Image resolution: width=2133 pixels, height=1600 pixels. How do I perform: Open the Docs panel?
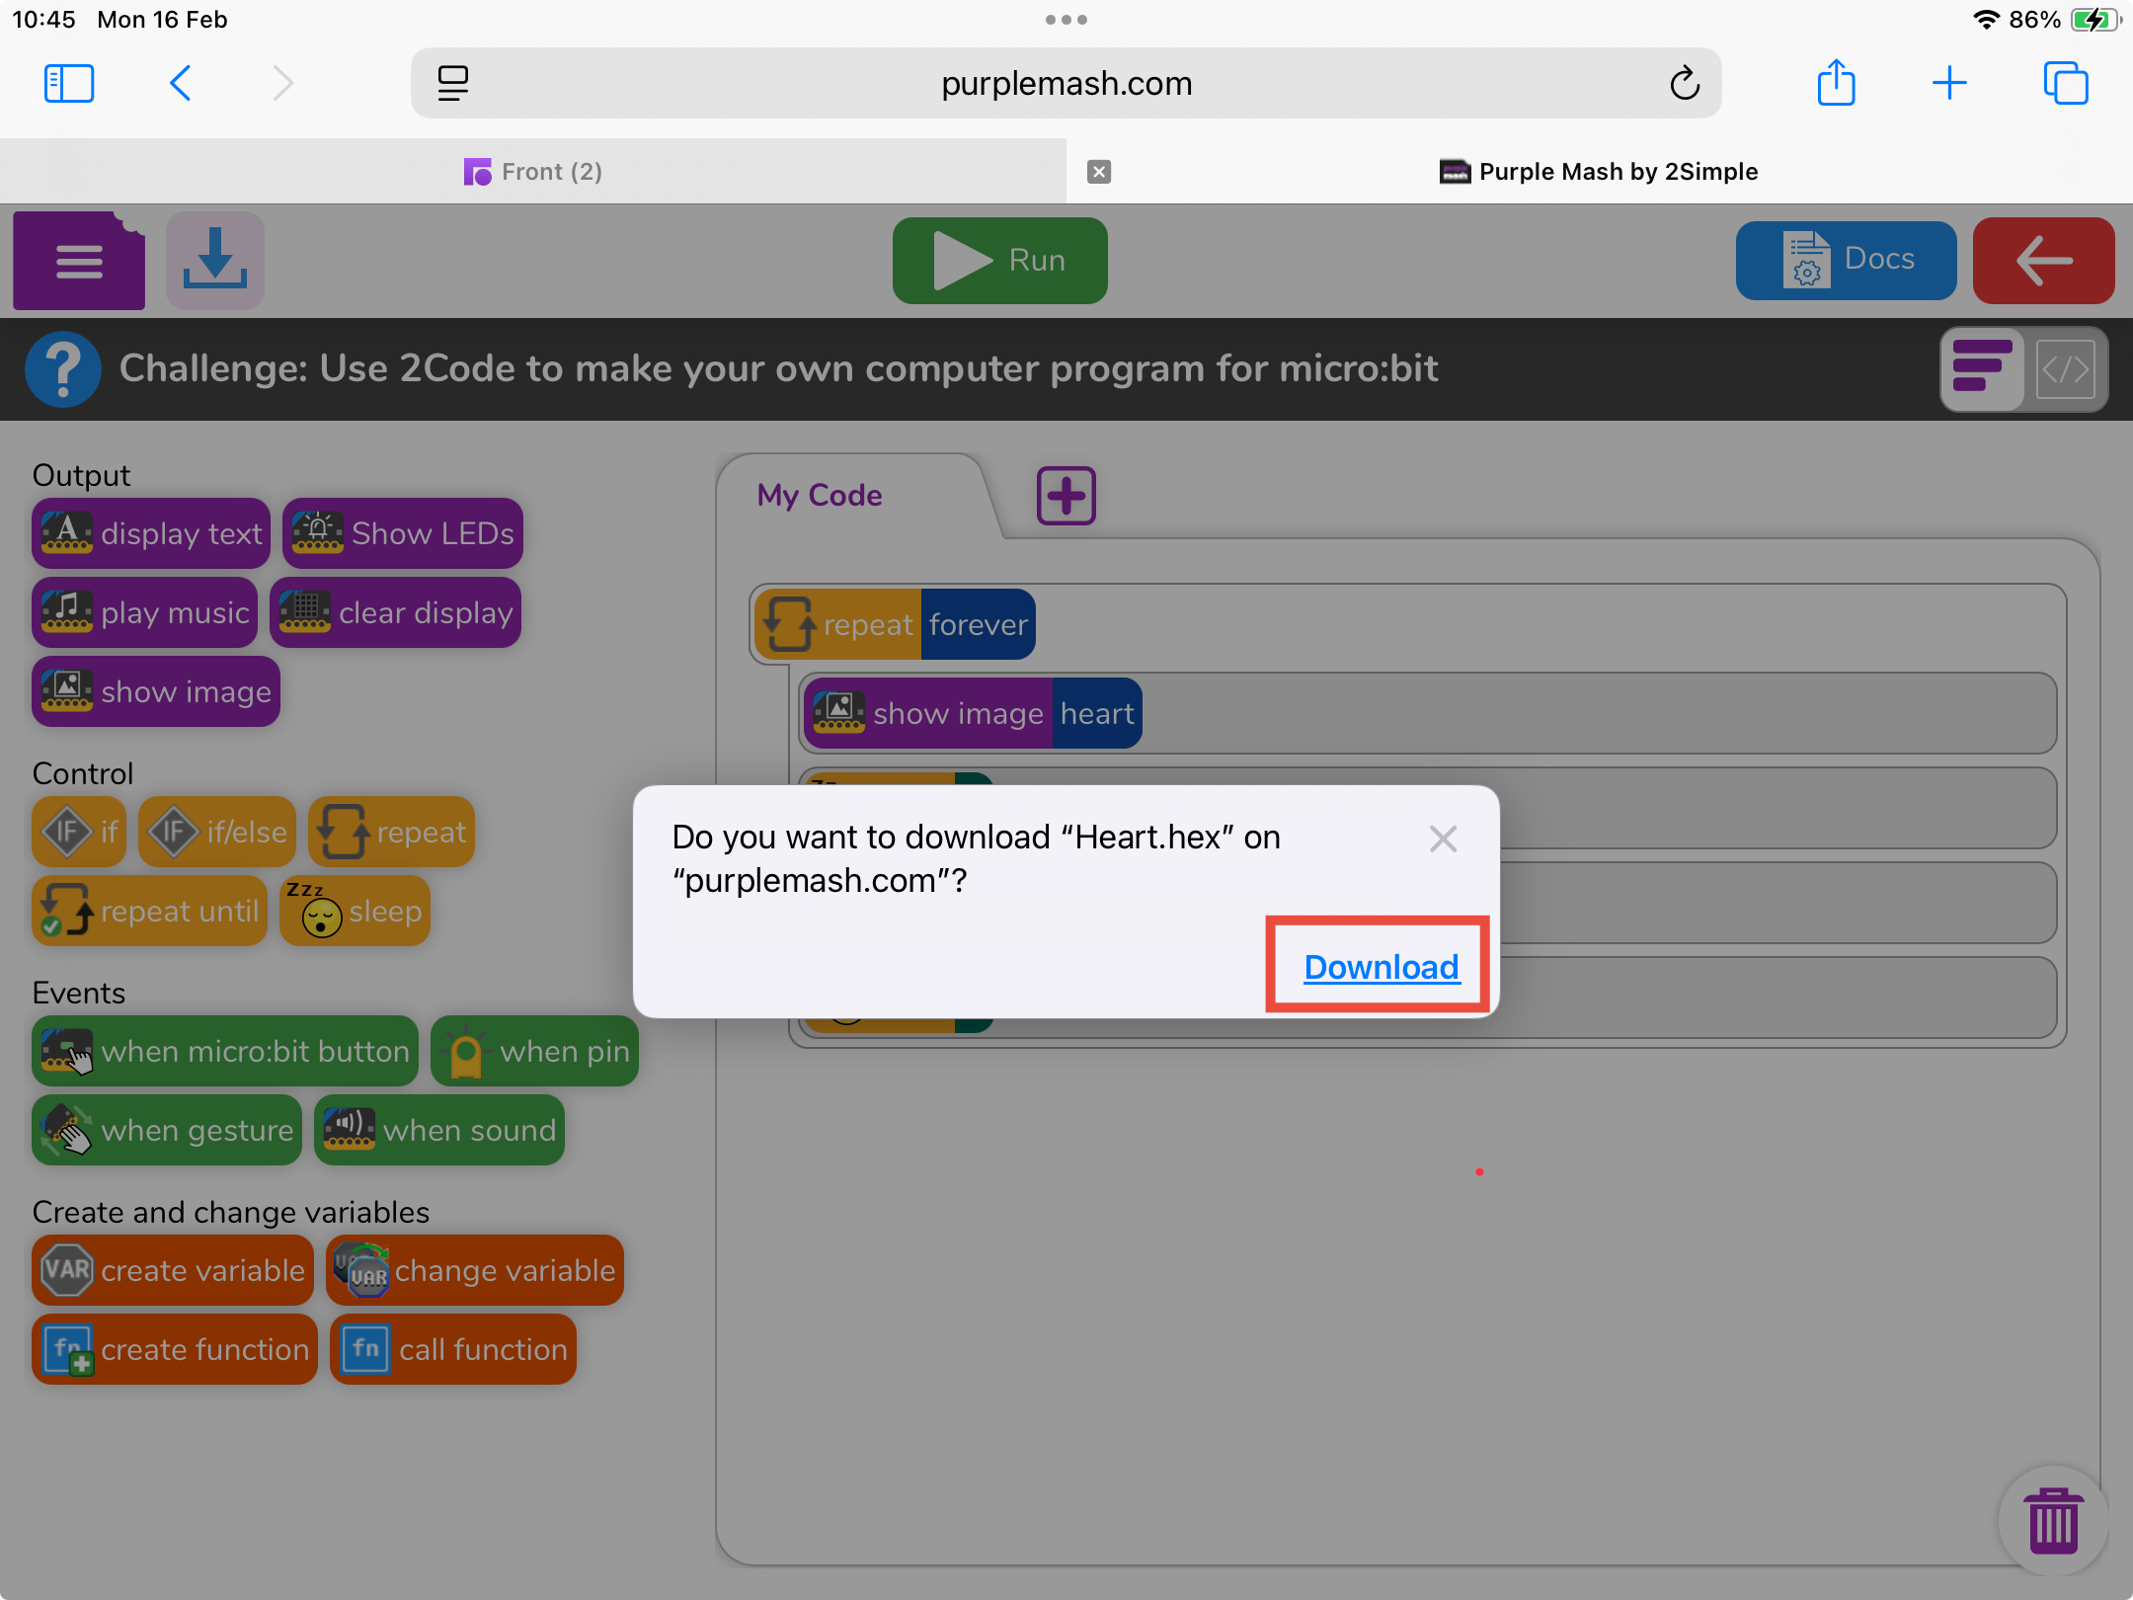(x=1846, y=261)
